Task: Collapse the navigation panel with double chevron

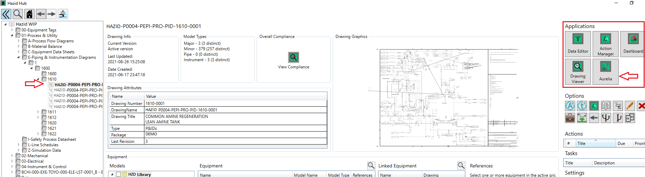Action: click(6, 14)
